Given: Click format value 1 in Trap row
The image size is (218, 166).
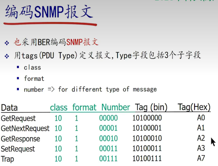Looking at the screenshot, I should pyautogui.click(x=76, y=159).
